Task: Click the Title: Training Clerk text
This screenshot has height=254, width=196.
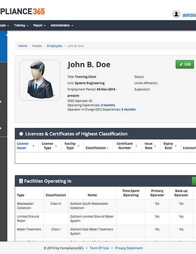Action: [82, 77]
